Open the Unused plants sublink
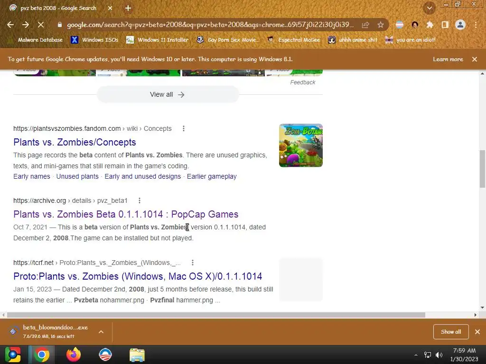Viewport: 486px width, 364px height. point(77,176)
